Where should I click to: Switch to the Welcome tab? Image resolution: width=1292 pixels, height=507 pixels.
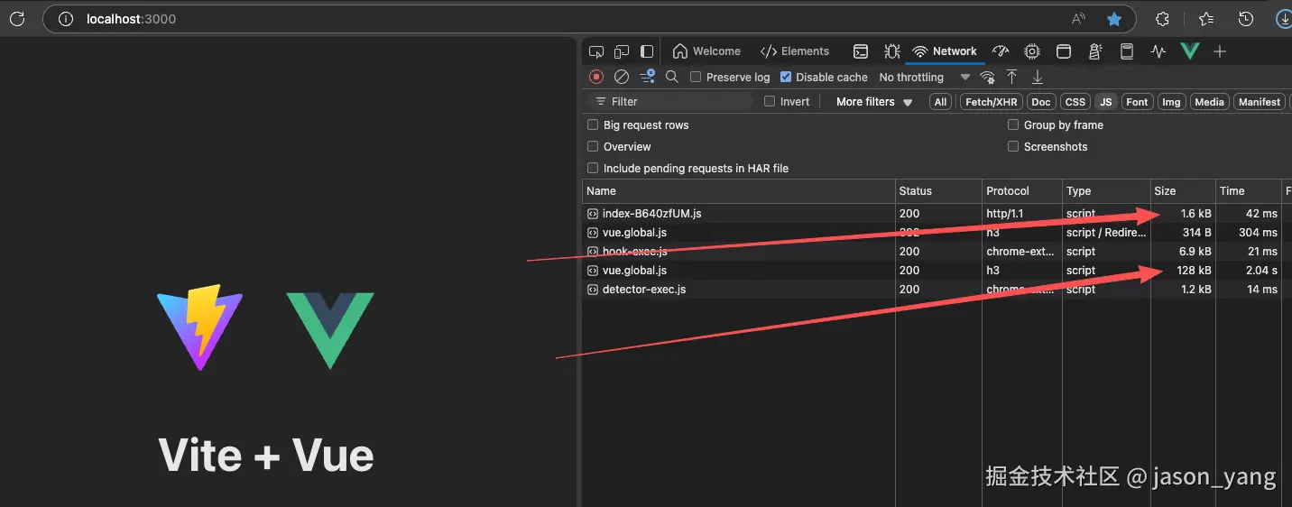point(706,51)
